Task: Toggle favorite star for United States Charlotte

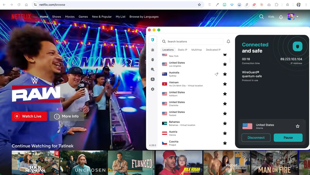Action: click(x=225, y=104)
